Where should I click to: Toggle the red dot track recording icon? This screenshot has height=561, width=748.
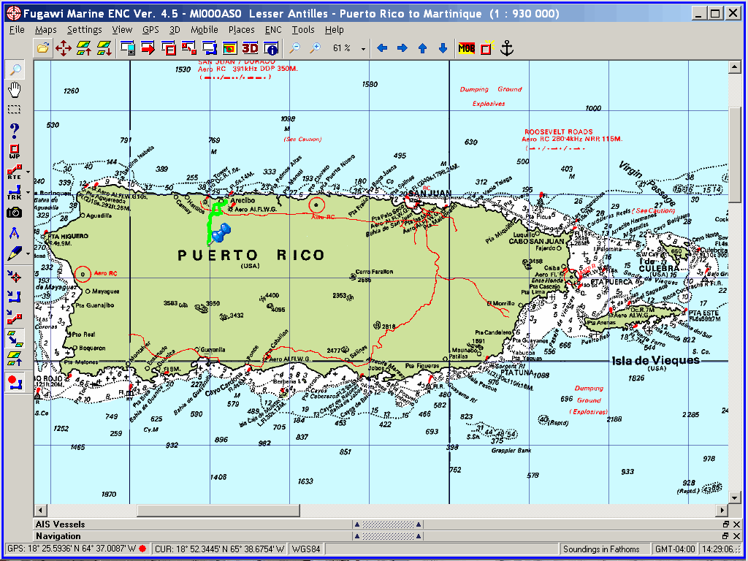[x=16, y=383]
